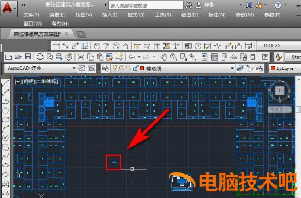Open the 绘图(D) menu
Image resolution: width=301 pixels, height=198 pixels.
point(189,15)
